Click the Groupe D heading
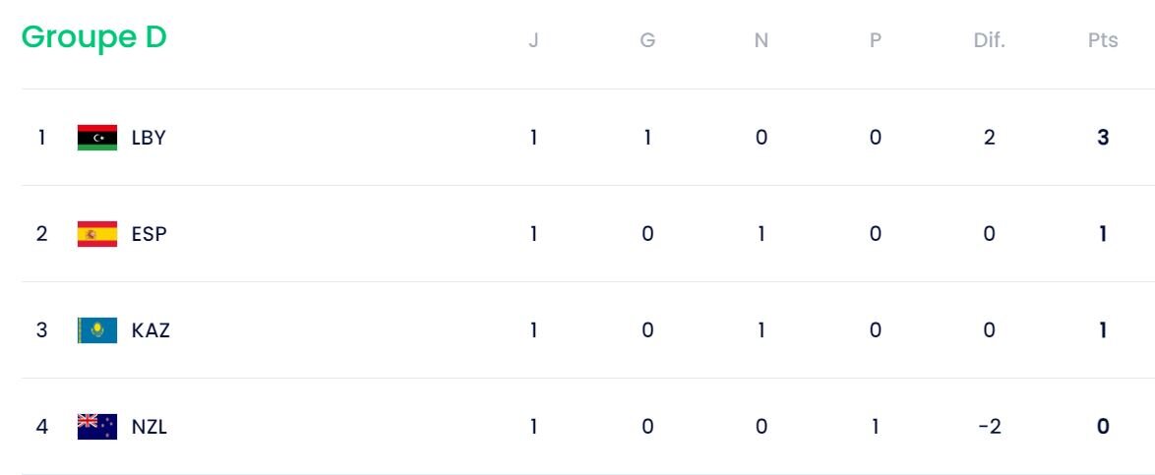 click(x=93, y=37)
